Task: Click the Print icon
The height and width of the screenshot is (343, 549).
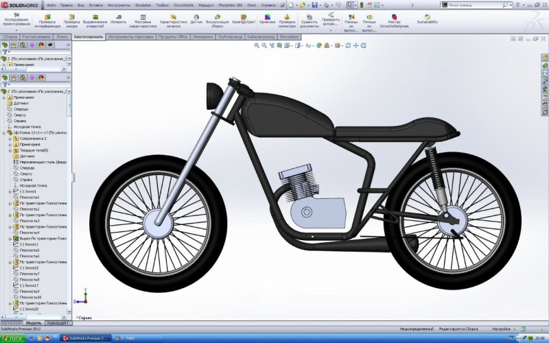Action: point(326,5)
